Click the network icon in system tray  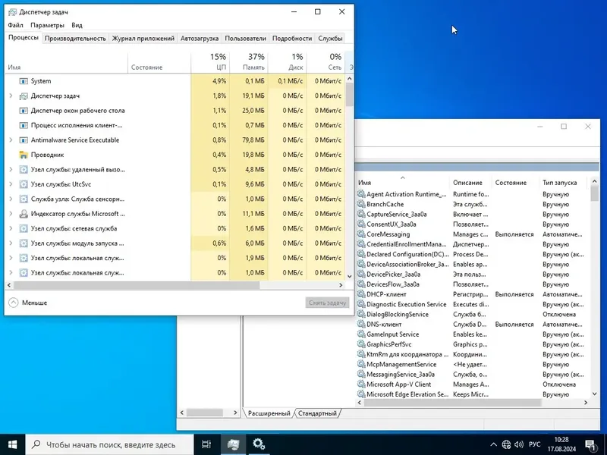pos(505,445)
